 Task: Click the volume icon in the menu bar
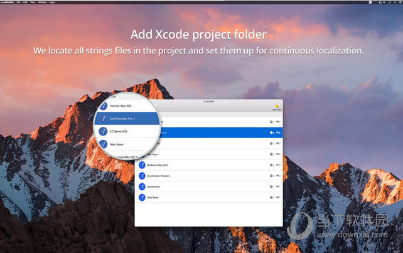click(384, 3)
